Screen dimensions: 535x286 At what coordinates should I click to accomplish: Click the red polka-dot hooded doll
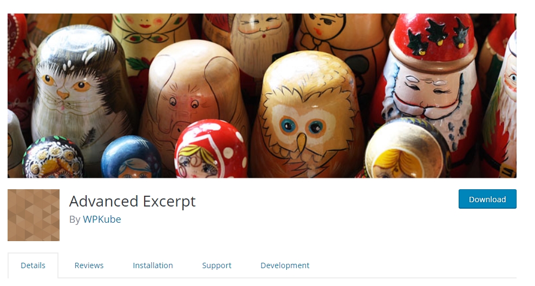coord(211,149)
